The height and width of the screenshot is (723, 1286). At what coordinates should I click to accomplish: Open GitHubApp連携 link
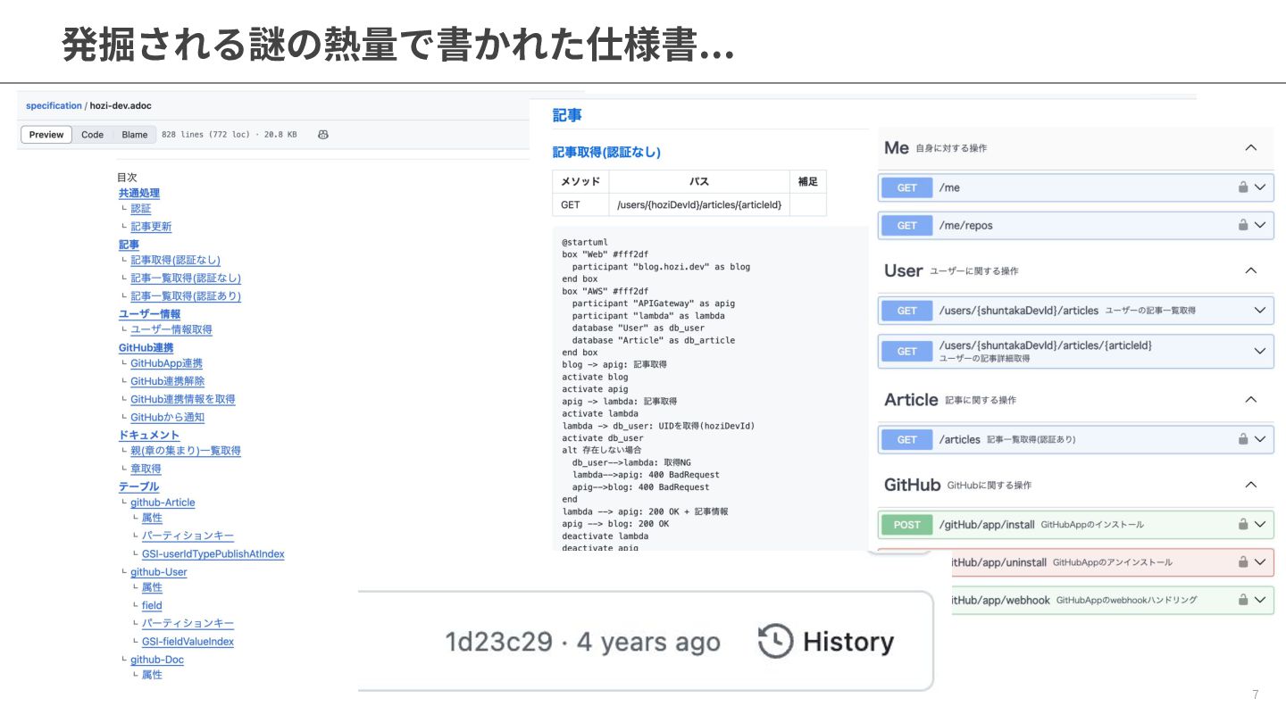click(x=166, y=363)
